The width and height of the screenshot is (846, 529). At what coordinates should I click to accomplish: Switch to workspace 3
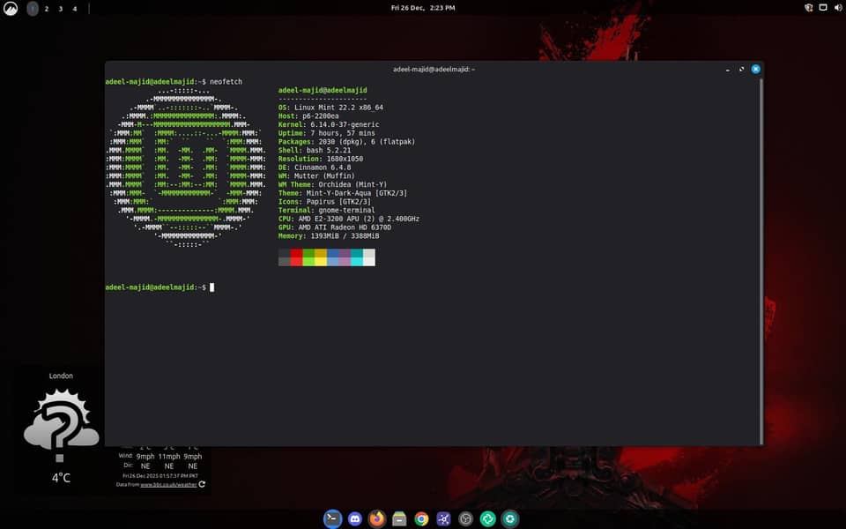[x=61, y=8]
